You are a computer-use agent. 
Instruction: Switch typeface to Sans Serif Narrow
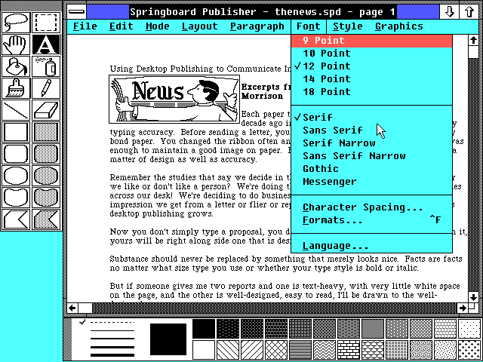(x=372, y=156)
